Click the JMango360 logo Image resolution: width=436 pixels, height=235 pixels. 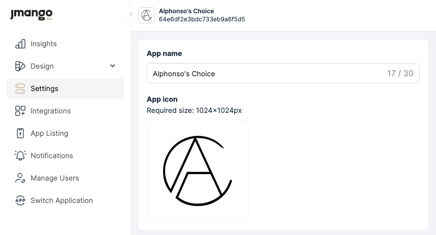31,15
